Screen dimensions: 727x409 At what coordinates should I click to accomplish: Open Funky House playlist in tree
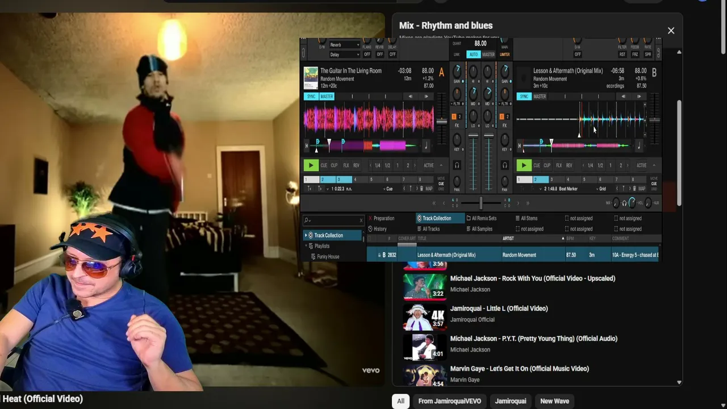tap(328, 257)
